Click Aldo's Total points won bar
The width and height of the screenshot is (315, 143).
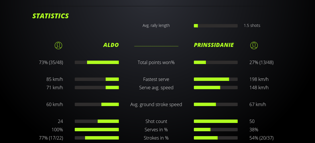point(97,62)
